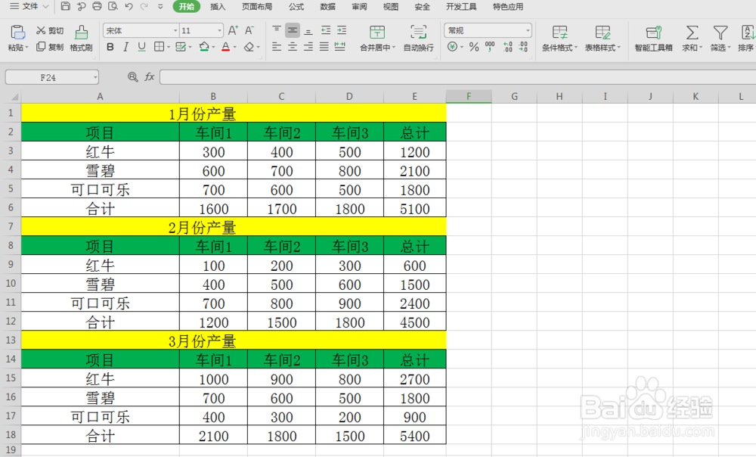
Task: Click the thousands separator icon
Action: 490,47
